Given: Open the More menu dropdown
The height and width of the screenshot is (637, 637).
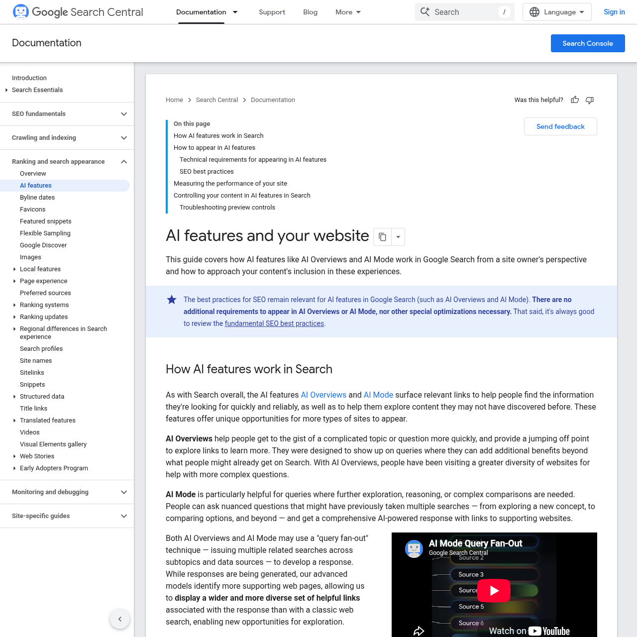Looking at the screenshot, I should (348, 12).
